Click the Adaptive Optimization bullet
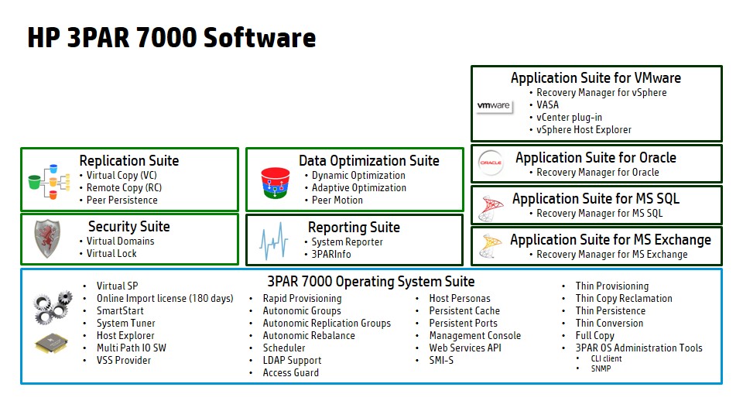743x418 pixels. pyautogui.click(x=358, y=187)
